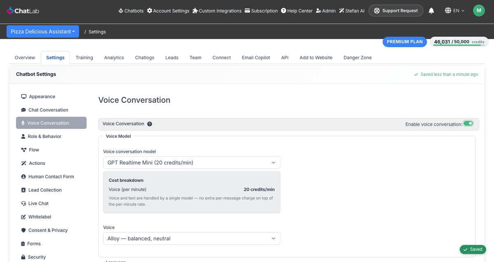Click the ChatLab logo

pos(23,11)
